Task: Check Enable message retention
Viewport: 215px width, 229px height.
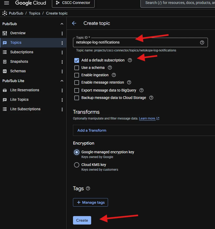Action: [x=77, y=83]
